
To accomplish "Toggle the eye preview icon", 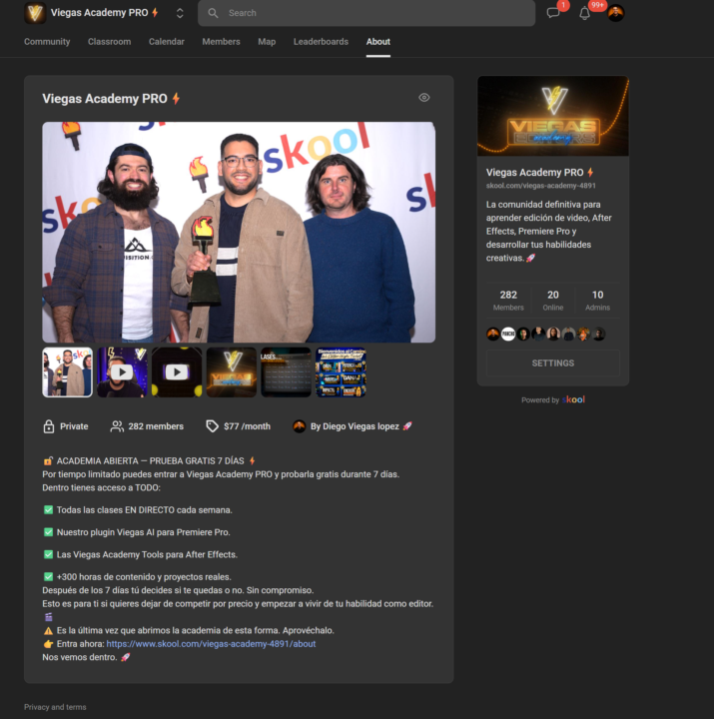I will point(424,97).
